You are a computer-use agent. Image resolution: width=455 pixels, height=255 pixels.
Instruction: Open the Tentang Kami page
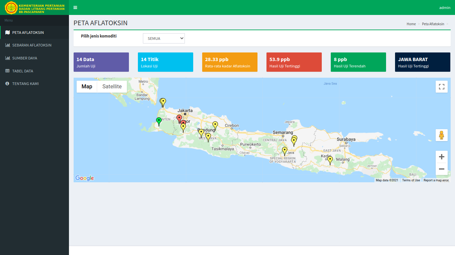click(35, 84)
